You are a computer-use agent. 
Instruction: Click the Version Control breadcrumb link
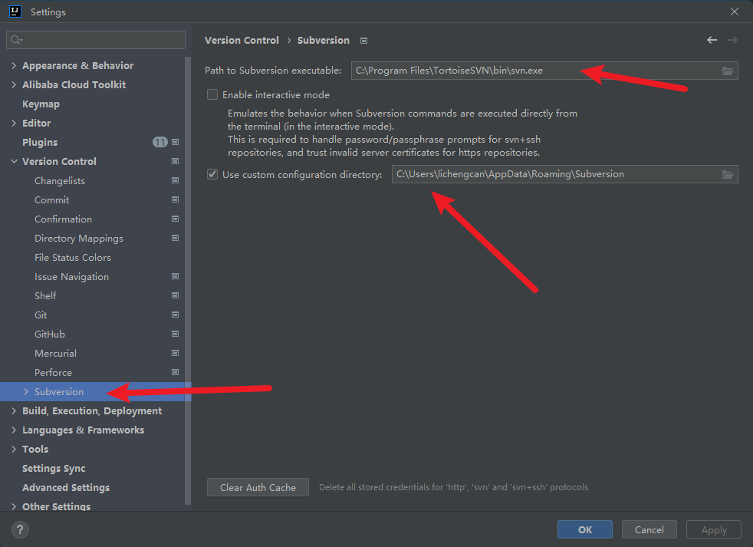coord(242,41)
